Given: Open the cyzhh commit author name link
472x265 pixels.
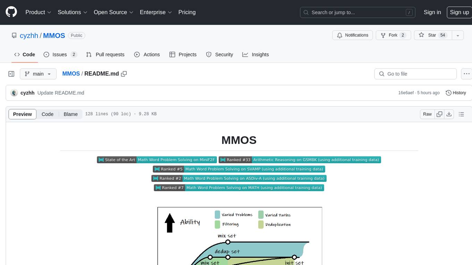Looking at the screenshot, I should (27, 93).
